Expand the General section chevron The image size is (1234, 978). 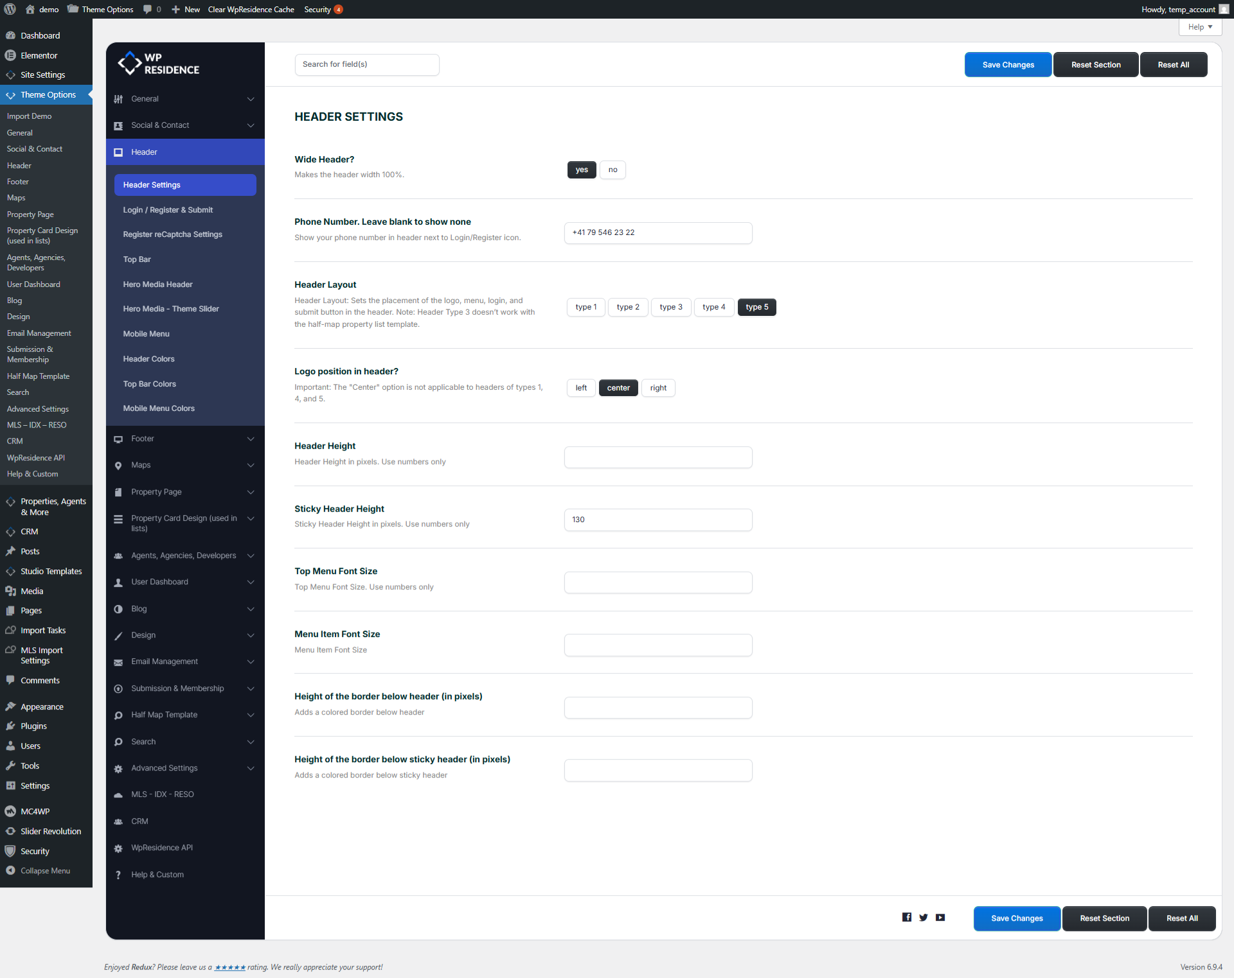click(x=251, y=99)
